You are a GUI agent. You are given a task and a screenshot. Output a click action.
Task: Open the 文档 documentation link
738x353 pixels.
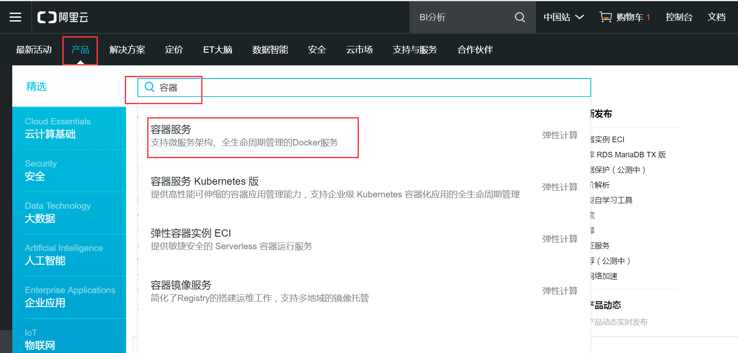pyautogui.click(x=716, y=17)
